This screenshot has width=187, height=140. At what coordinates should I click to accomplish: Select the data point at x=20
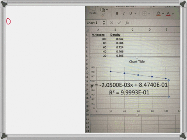tap(111, 72)
